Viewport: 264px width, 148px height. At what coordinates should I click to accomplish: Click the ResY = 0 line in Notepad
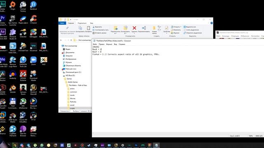[x=97, y=52]
